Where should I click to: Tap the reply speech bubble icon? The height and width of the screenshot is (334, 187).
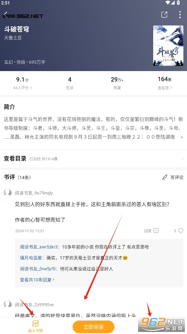point(156,231)
